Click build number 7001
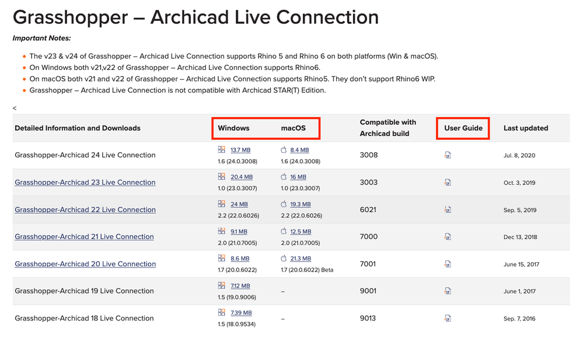 [368, 264]
